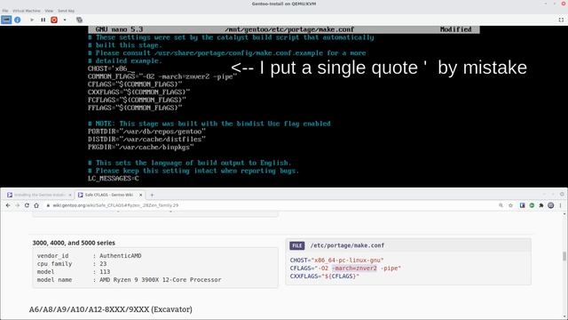Click the LC_MESSAGES=C line
Screen dimensions: 568x320
113,179
